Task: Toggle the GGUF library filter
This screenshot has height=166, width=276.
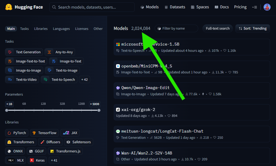Action: point(37,151)
